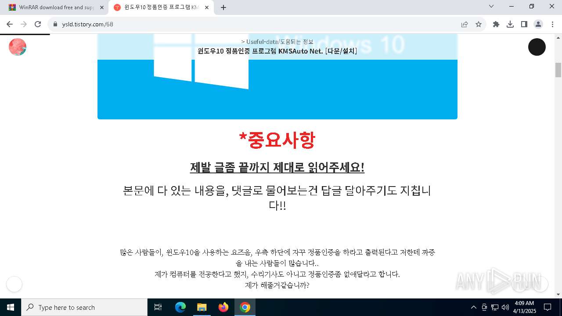Go back using the browser back arrow

pyautogui.click(x=10, y=24)
